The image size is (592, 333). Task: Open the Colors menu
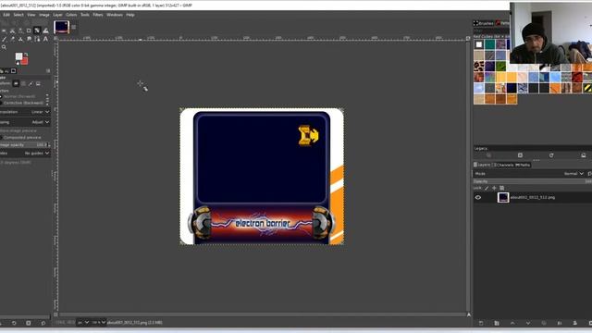pyautogui.click(x=71, y=15)
